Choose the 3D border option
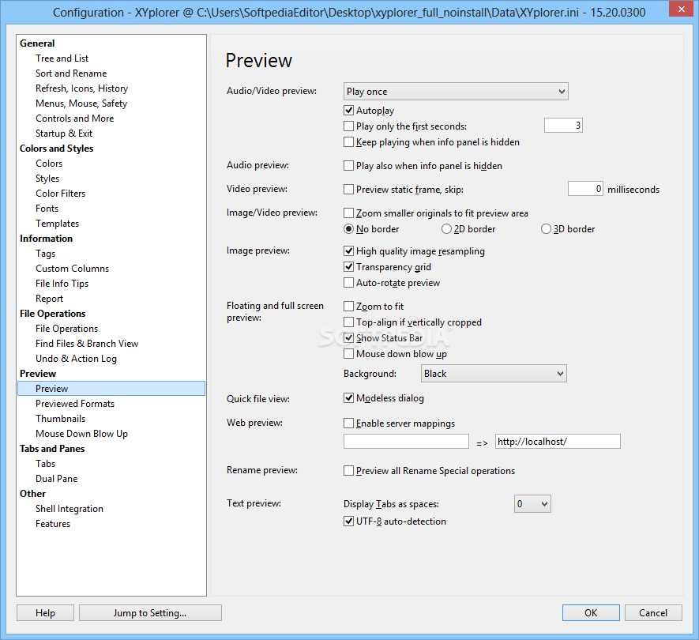Image resolution: width=699 pixels, height=640 pixels. coord(546,229)
